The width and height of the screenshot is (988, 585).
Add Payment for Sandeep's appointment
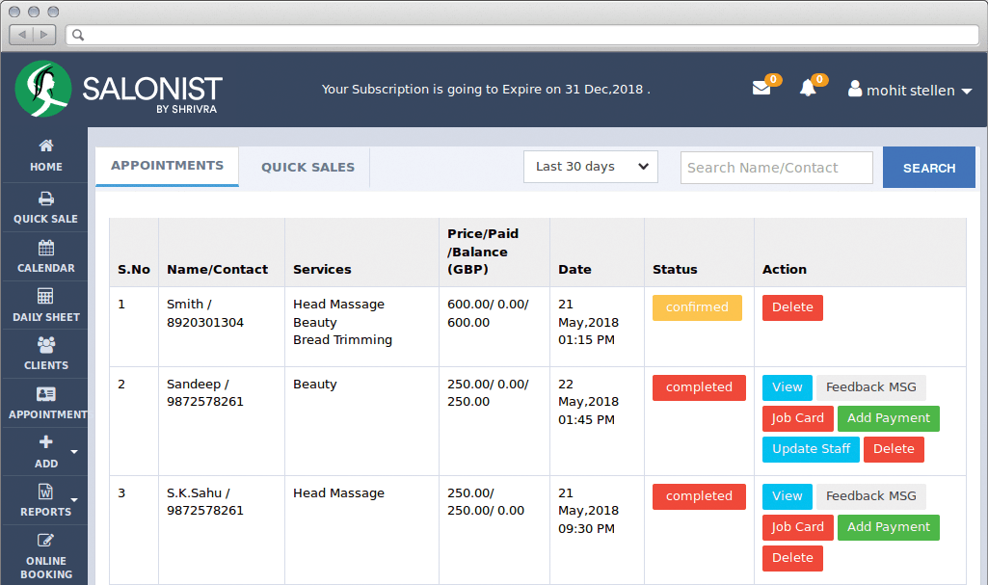(889, 419)
